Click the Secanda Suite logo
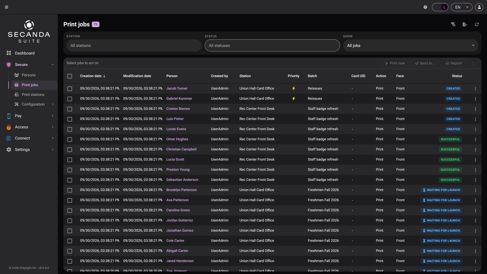 click(29, 32)
